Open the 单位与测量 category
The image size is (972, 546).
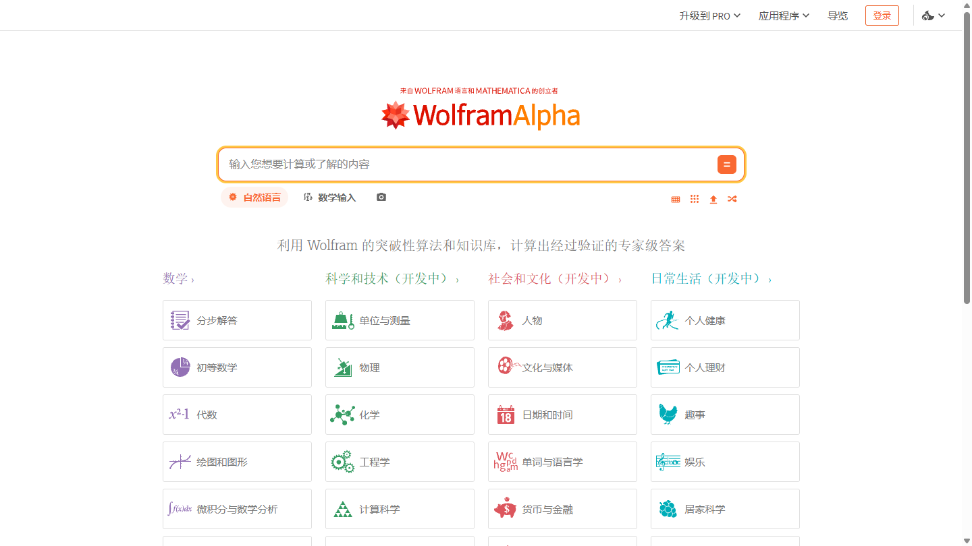click(400, 320)
